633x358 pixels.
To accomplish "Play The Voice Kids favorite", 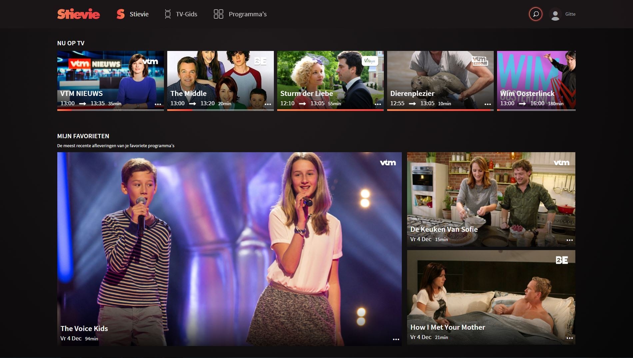I will [x=230, y=249].
